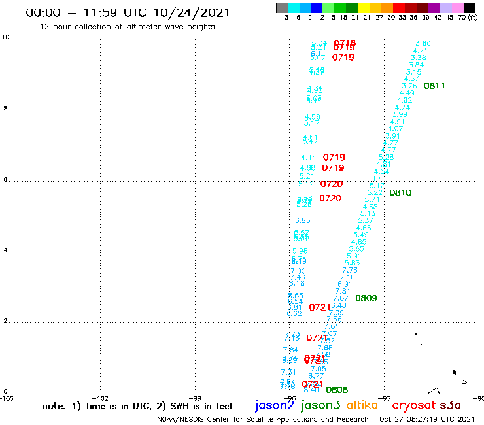Screen dimensions: 484x425
Task: Click the orange altika label
Action: tap(362, 405)
